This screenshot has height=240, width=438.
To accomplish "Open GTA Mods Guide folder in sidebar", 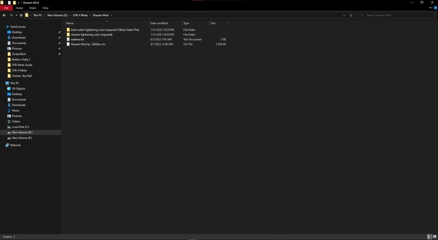I will coord(22,65).
